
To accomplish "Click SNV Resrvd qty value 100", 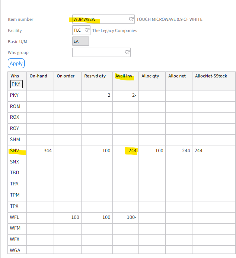I will coord(106,150).
